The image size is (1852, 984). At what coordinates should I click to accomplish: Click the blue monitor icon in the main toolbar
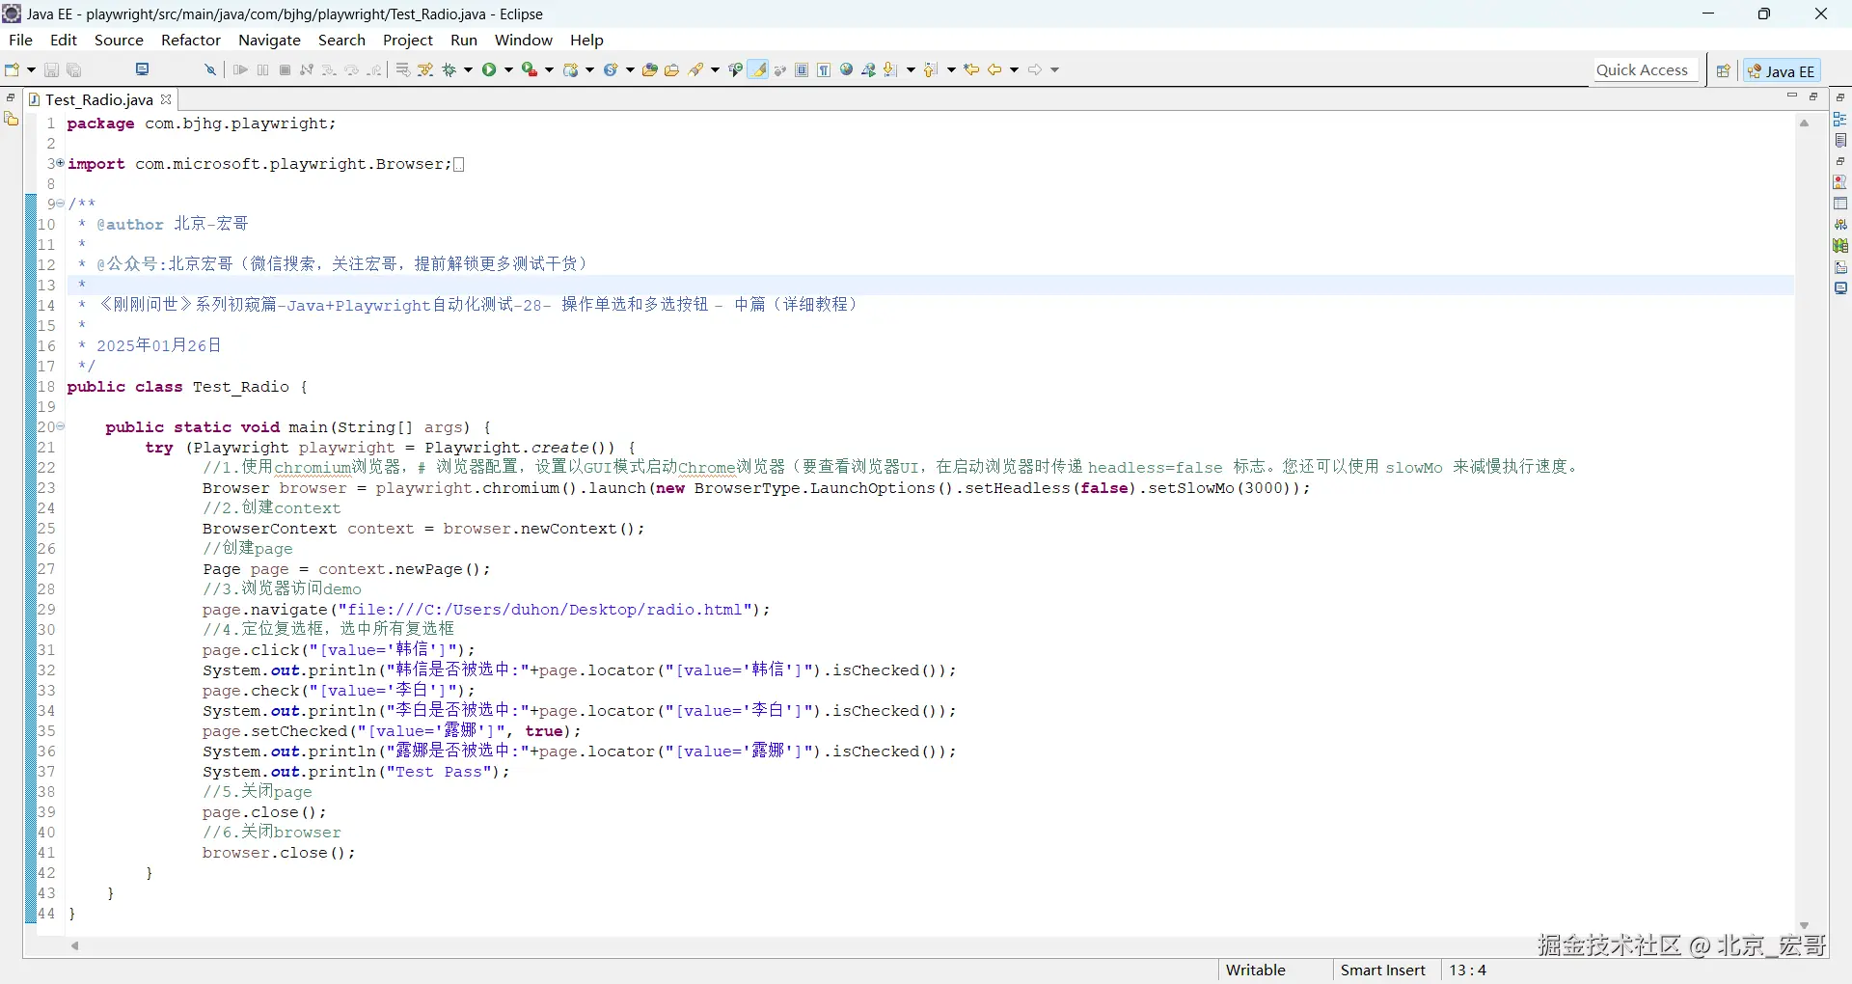tap(143, 69)
